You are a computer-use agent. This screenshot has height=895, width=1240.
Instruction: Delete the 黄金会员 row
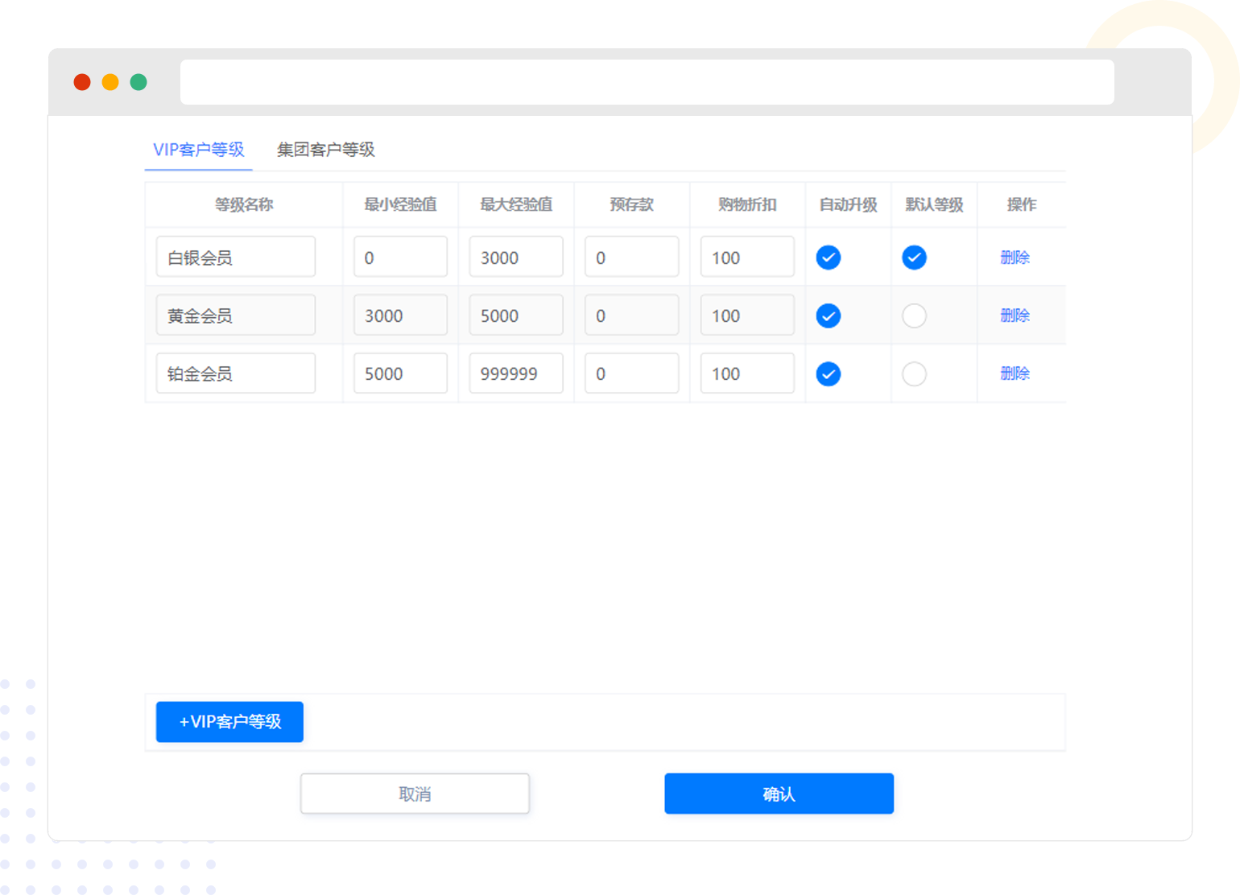click(x=1015, y=316)
